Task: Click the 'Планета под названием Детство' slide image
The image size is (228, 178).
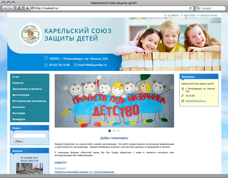Action: coord(114,101)
